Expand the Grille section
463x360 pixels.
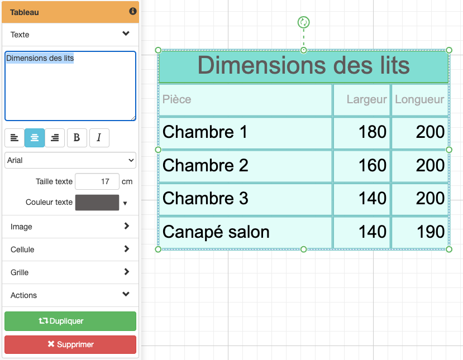(x=70, y=272)
